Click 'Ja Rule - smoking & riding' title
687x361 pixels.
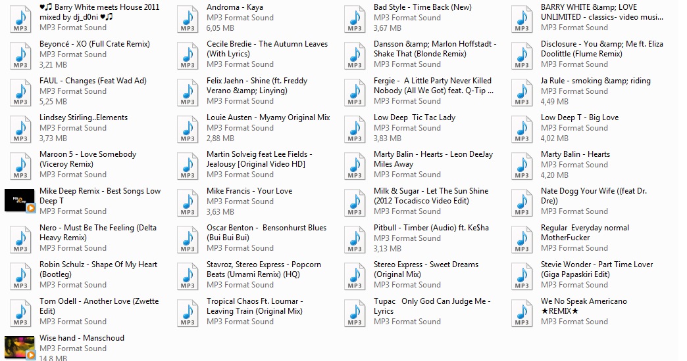coord(596,81)
